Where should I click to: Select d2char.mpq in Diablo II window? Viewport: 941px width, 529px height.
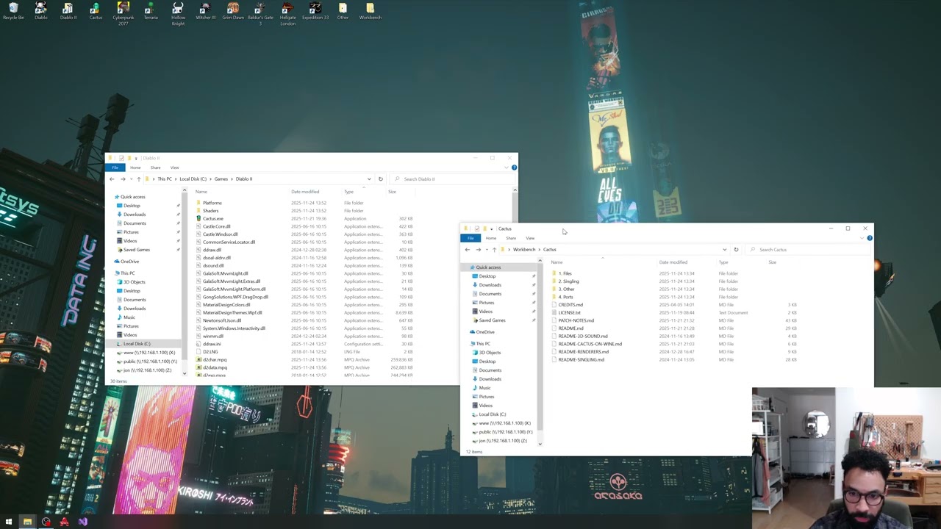tap(215, 360)
